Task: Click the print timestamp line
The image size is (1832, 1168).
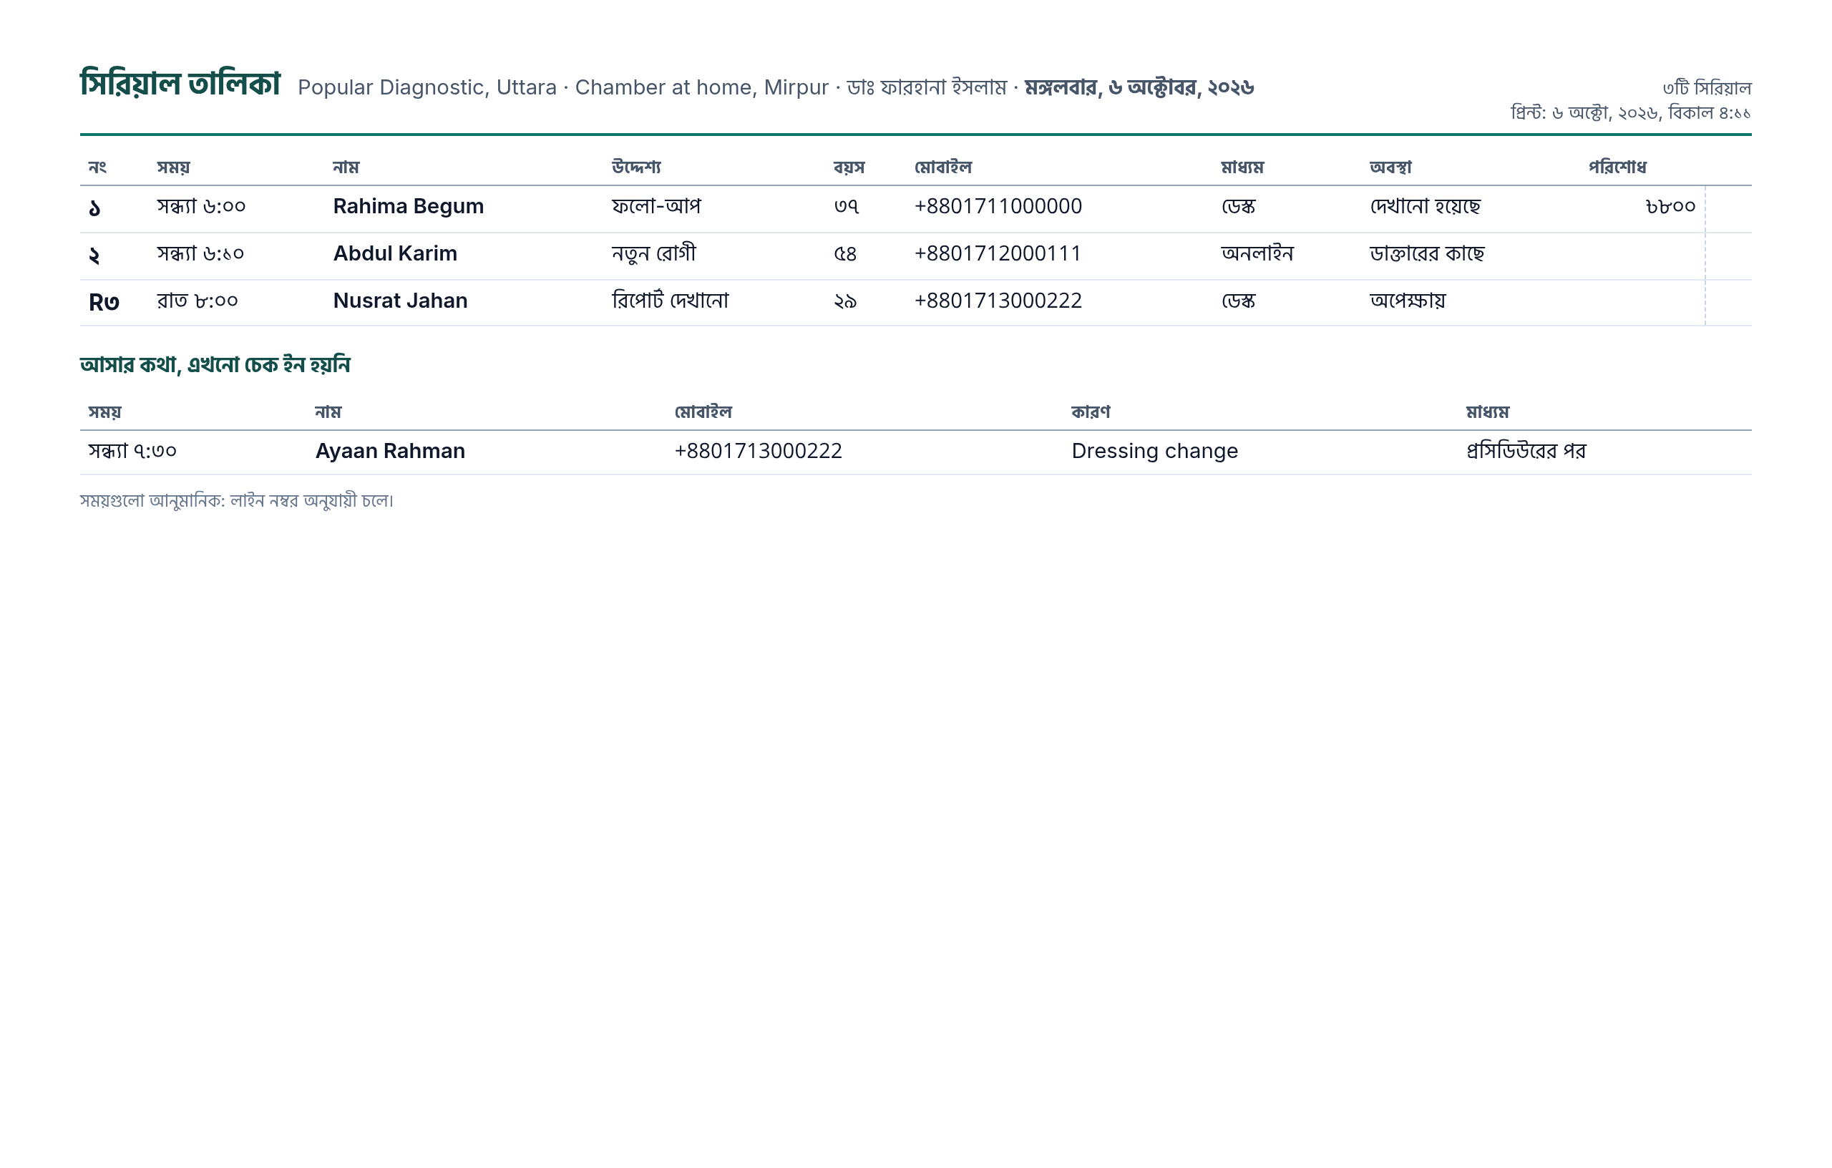Action: coord(1630,113)
